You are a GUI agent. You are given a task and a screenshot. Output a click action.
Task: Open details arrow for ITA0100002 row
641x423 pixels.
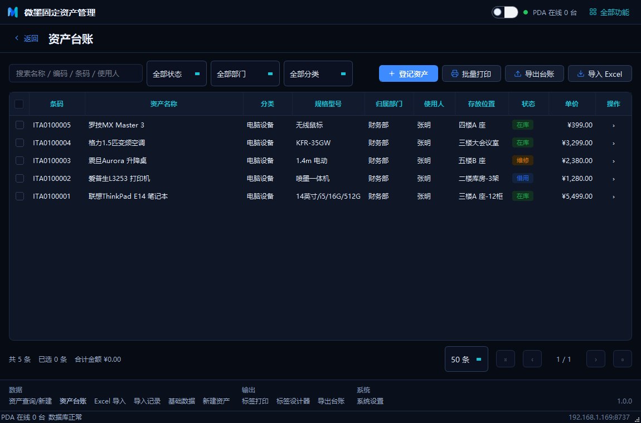613,179
